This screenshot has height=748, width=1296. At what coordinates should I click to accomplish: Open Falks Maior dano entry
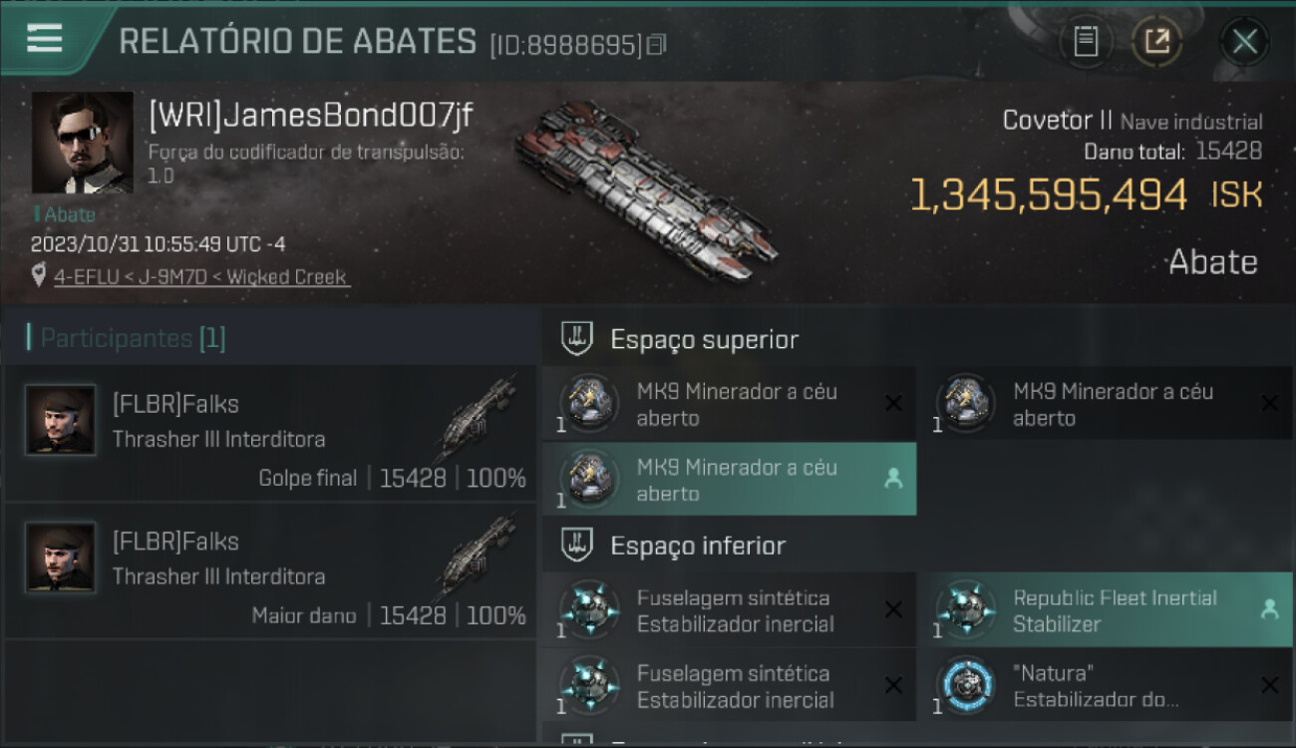(270, 570)
